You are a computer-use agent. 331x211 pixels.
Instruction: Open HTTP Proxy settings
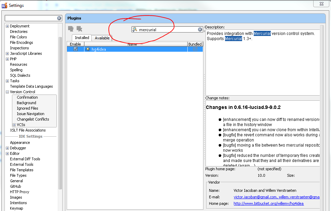coord(19,192)
